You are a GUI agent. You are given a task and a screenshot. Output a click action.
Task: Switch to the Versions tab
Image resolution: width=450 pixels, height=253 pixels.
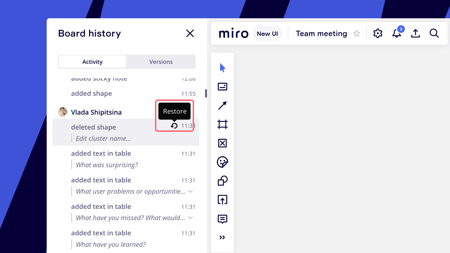161,62
